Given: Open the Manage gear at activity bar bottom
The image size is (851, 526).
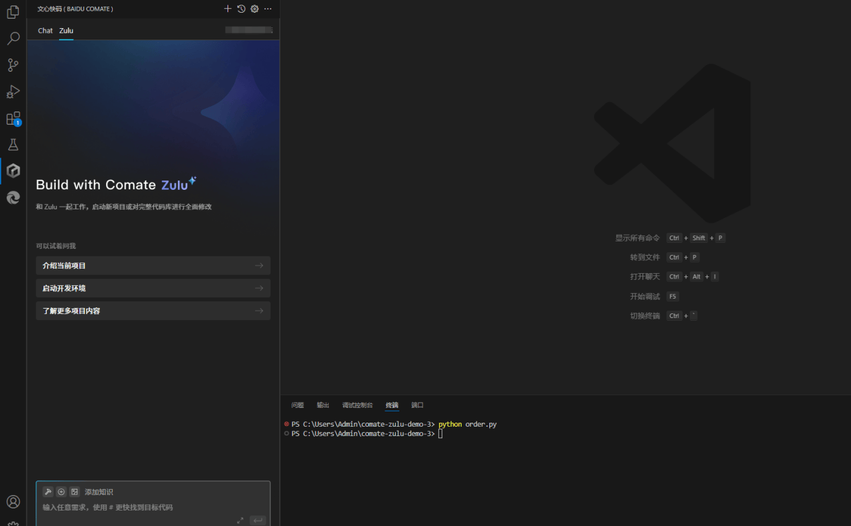Looking at the screenshot, I should tap(13, 523).
